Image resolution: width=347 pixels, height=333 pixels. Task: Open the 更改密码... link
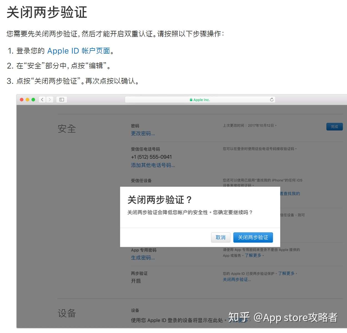click(x=143, y=133)
